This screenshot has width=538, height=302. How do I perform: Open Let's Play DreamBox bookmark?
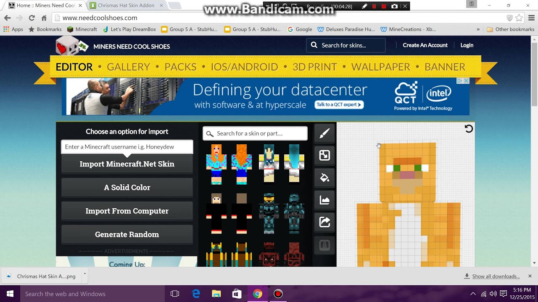[x=129, y=29]
